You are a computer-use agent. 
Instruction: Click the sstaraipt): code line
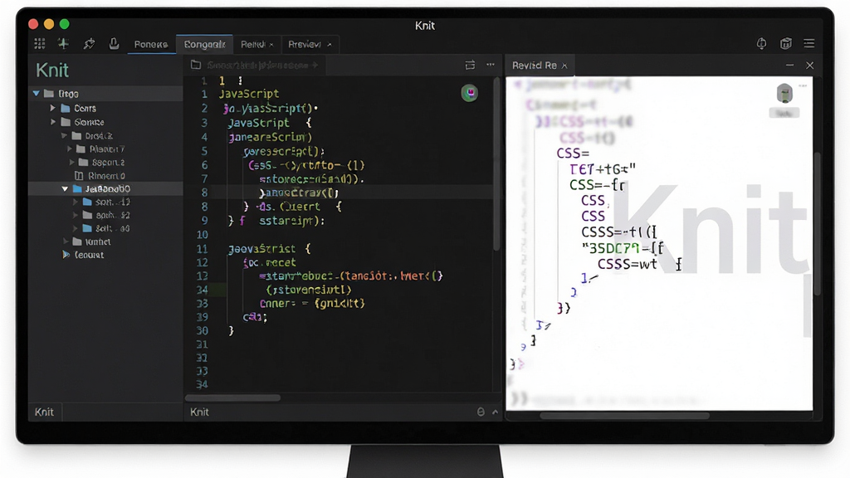click(291, 221)
